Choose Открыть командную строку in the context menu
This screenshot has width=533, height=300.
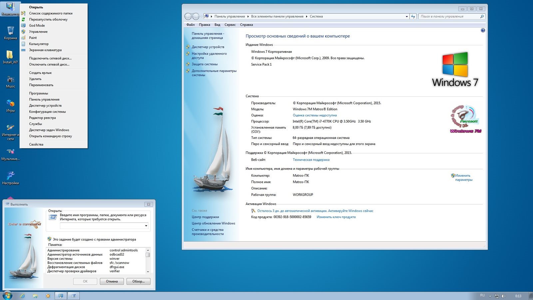tap(53, 136)
